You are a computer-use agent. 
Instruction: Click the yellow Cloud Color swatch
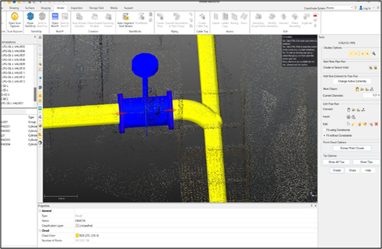[77, 235]
